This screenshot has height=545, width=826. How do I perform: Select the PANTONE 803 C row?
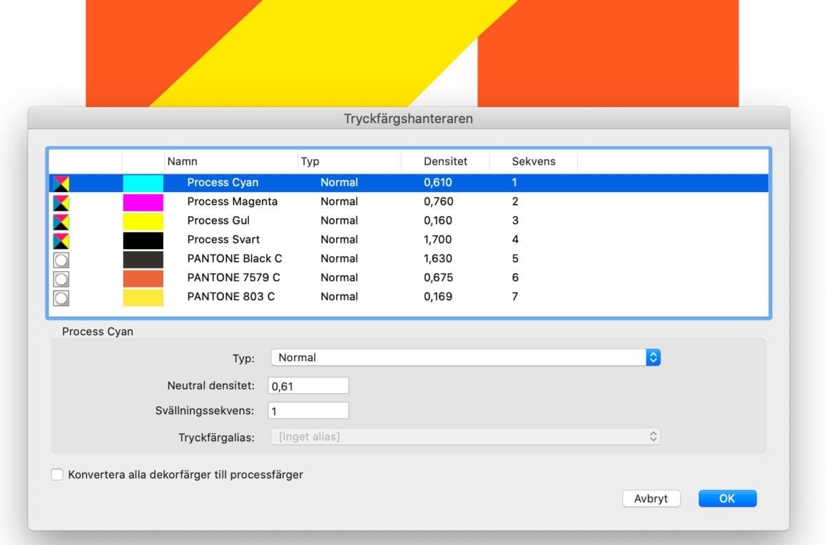click(x=409, y=297)
